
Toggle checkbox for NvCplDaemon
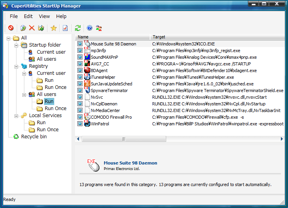tap(80, 104)
